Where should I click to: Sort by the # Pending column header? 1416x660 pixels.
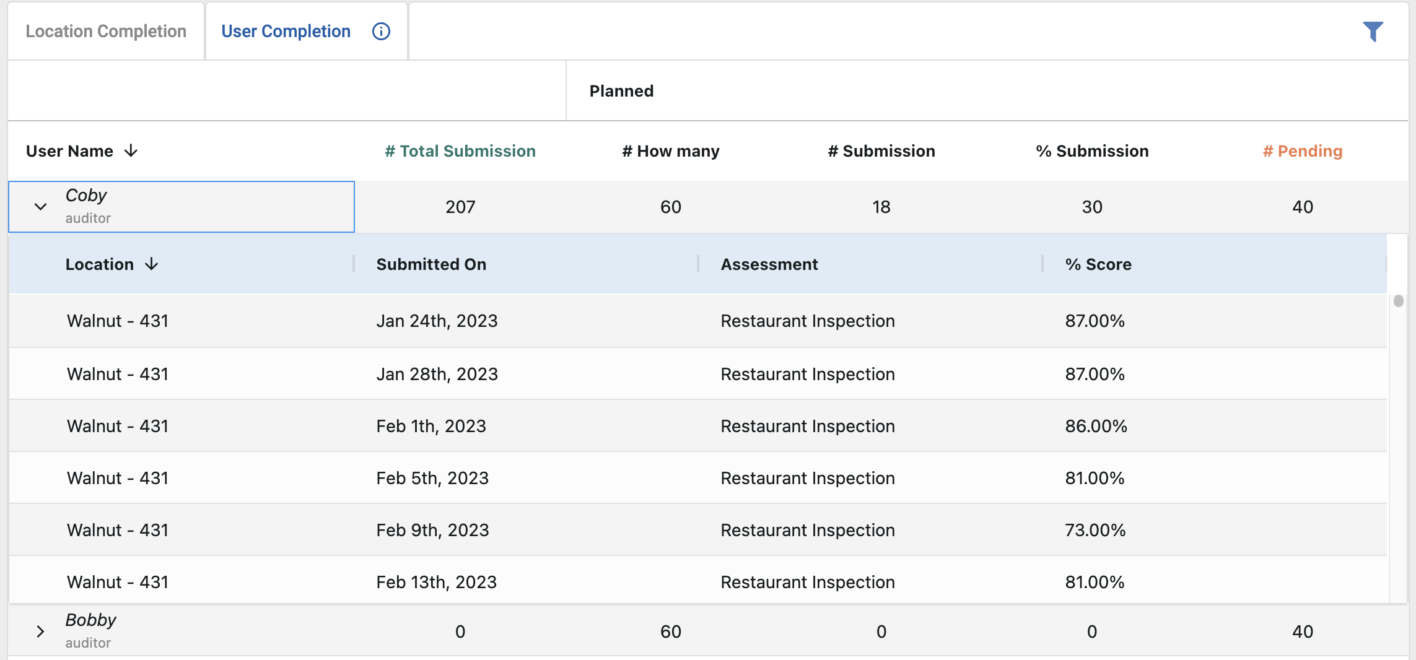(x=1302, y=150)
